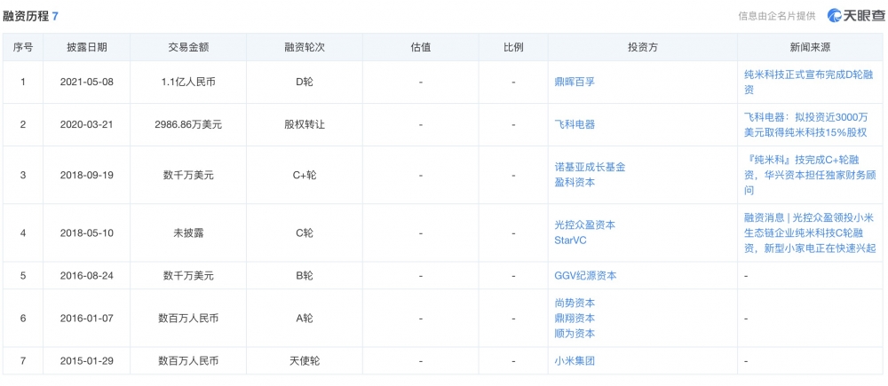Open investor link 飞科电器

[575, 124]
